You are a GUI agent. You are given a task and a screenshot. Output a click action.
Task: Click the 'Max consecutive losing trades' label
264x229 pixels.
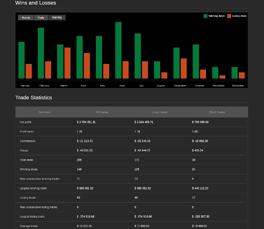tap(39, 207)
